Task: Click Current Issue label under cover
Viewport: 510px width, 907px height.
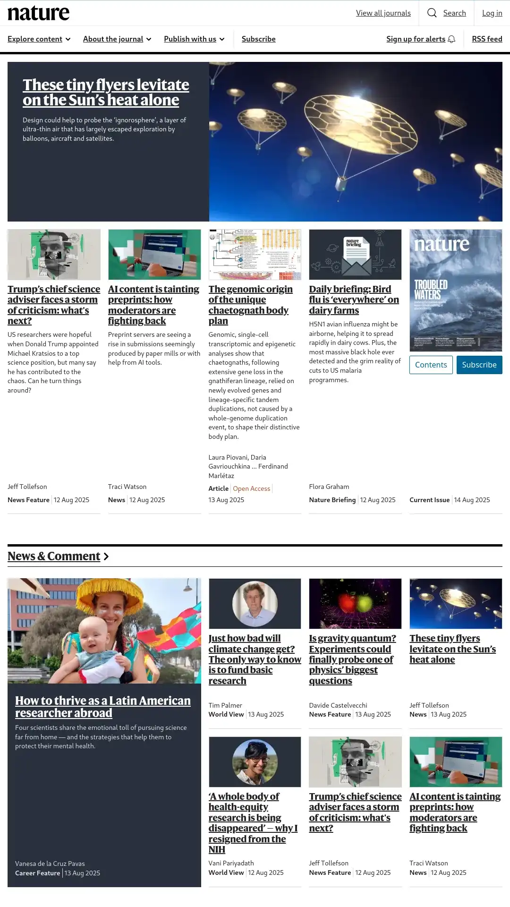Action: (x=430, y=500)
